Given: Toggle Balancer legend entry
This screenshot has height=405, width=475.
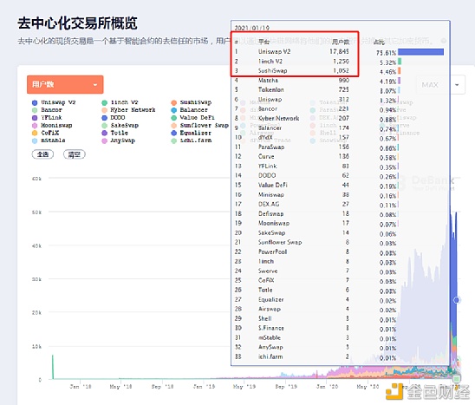Looking at the screenshot, I should (189, 110).
